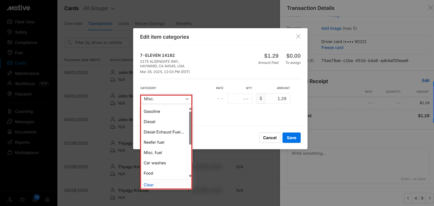Viewport: 434px width, 206px height.
Task: Click the Driver card 9032 text
Action: (344, 42)
